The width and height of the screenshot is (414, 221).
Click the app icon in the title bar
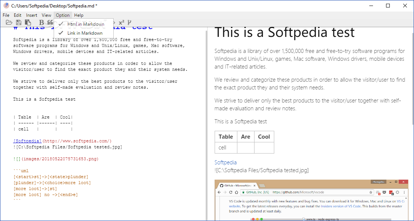6,6
